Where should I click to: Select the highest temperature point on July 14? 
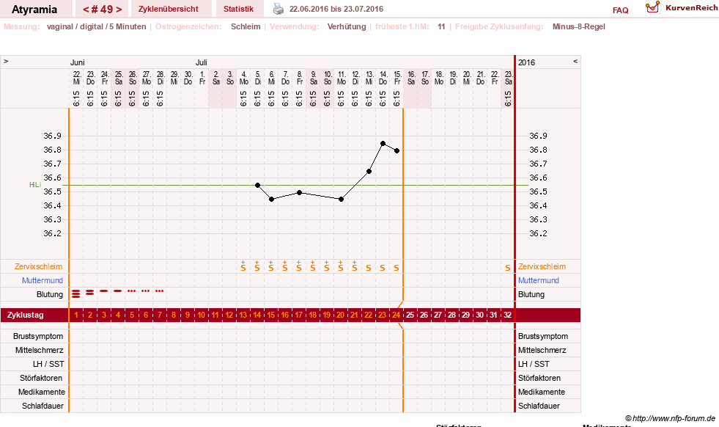pyautogui.click(x=383, y=144)
